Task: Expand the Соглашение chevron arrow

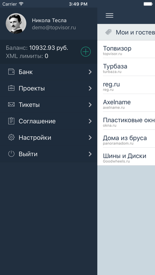Action: click(x=90, y=121)
